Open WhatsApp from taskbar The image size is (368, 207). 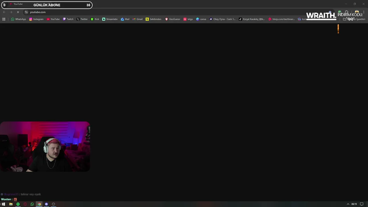pyautogui.click(x=32, y=204)
